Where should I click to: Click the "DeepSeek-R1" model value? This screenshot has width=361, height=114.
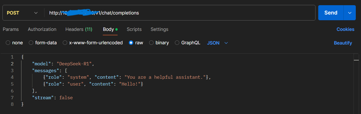click(x=75, y=64)
